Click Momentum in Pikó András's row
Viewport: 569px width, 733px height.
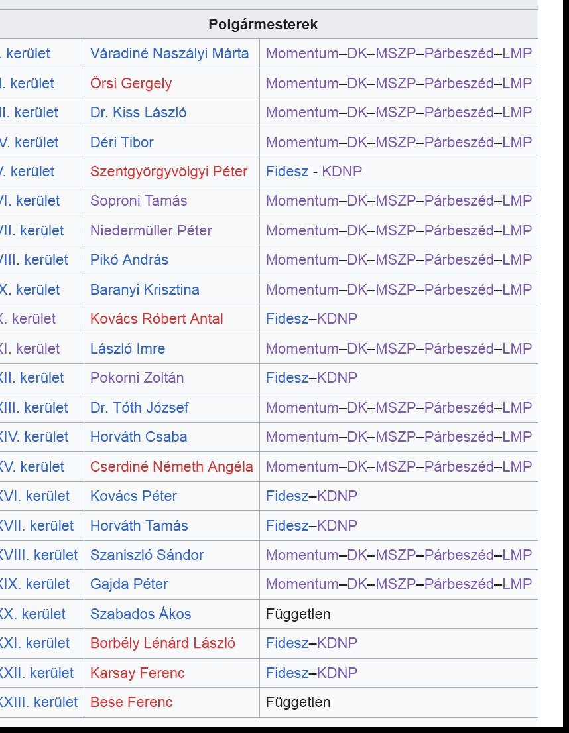tap(302, 260)
